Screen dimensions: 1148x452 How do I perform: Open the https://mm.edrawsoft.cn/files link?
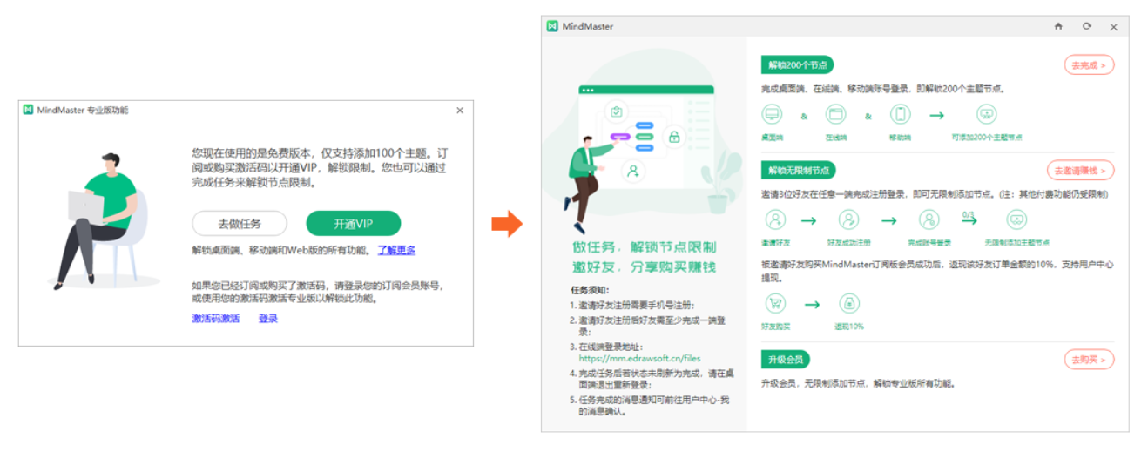(639, 358)
